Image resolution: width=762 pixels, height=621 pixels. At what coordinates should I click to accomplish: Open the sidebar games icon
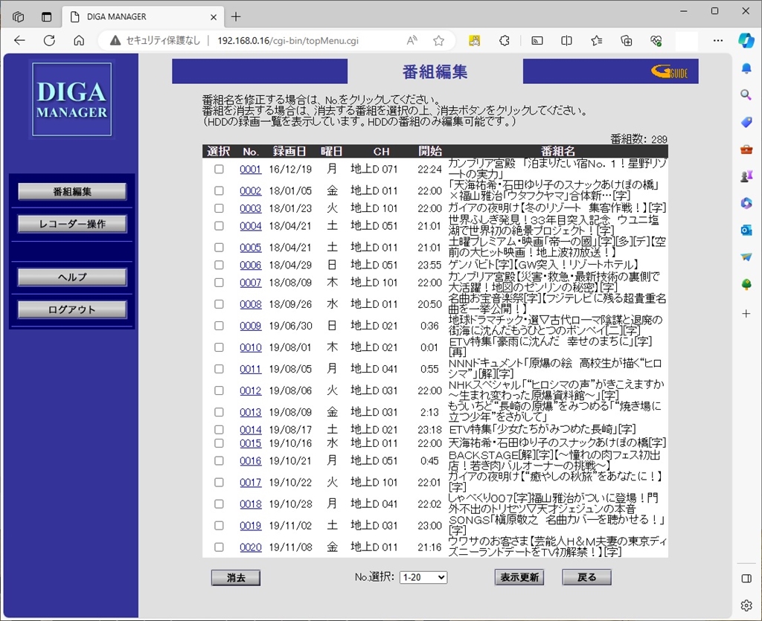click(746, 176)
